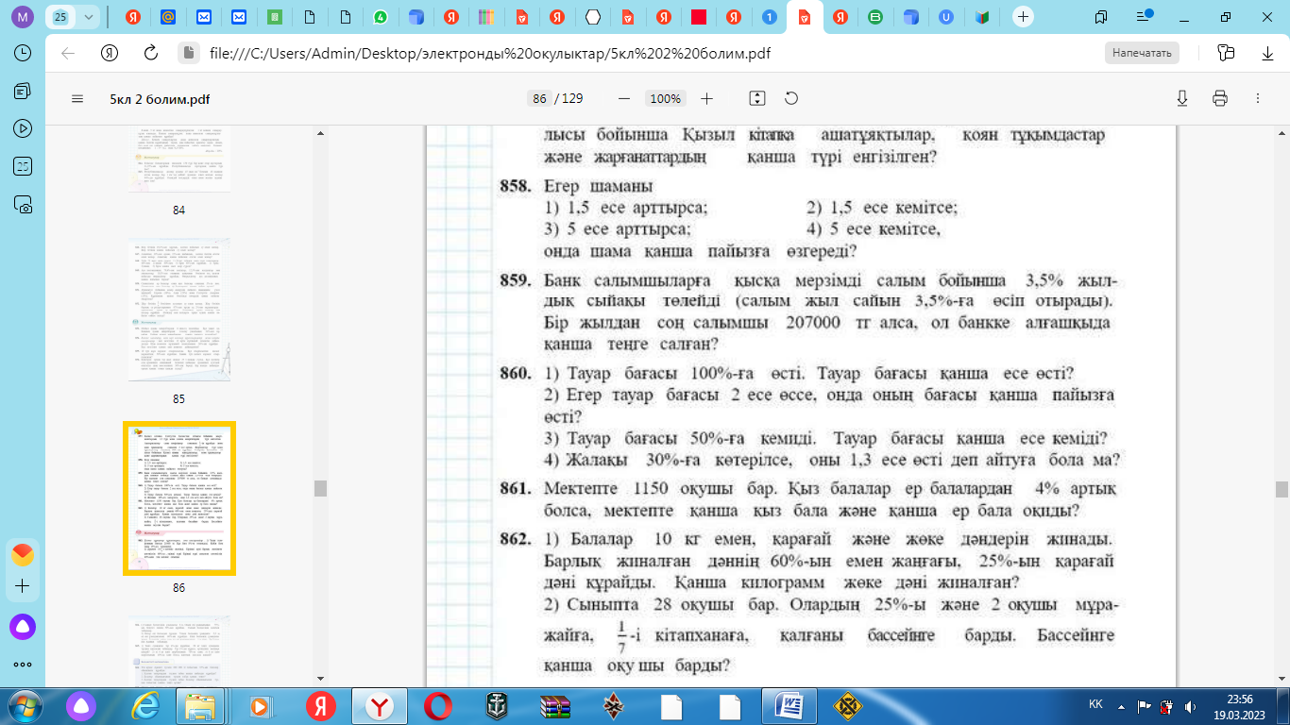Rotate the PDF document
This screenshot has width=1290, height=725.
click(791, 99)
